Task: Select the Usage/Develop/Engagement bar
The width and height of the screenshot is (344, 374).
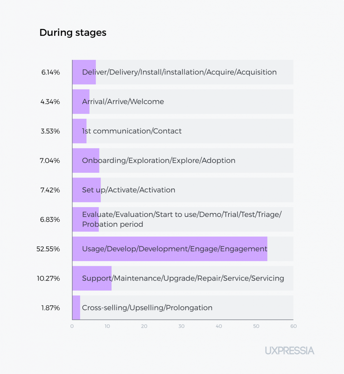Action: 170,249
